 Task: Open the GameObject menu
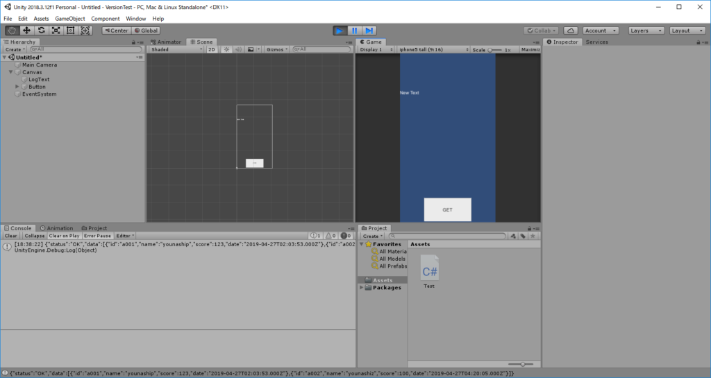[70, 19]
